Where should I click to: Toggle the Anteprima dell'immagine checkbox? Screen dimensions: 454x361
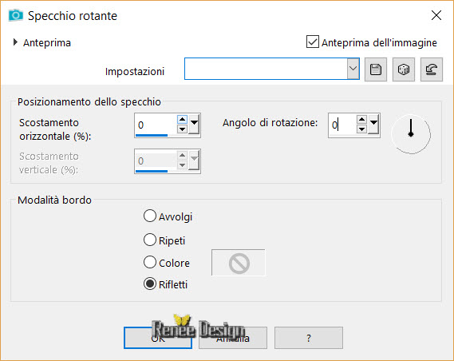[x=313, y=42]
